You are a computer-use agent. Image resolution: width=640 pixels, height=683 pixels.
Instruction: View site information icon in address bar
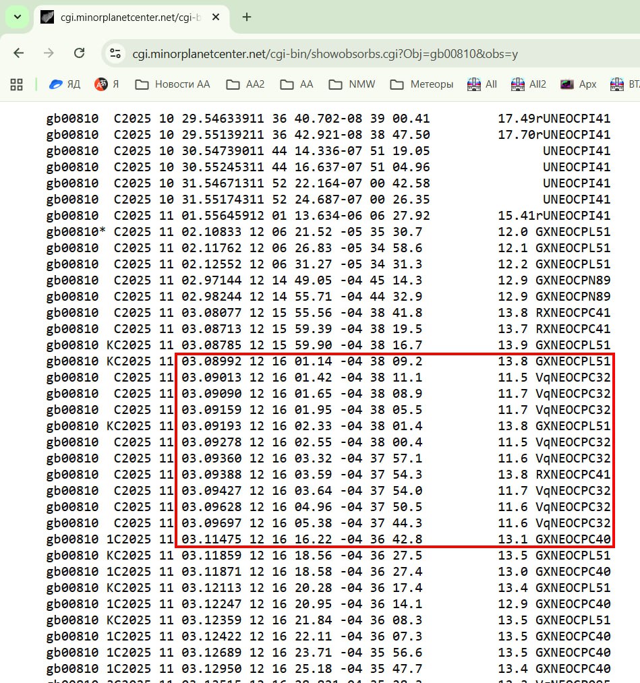(115, 53)
